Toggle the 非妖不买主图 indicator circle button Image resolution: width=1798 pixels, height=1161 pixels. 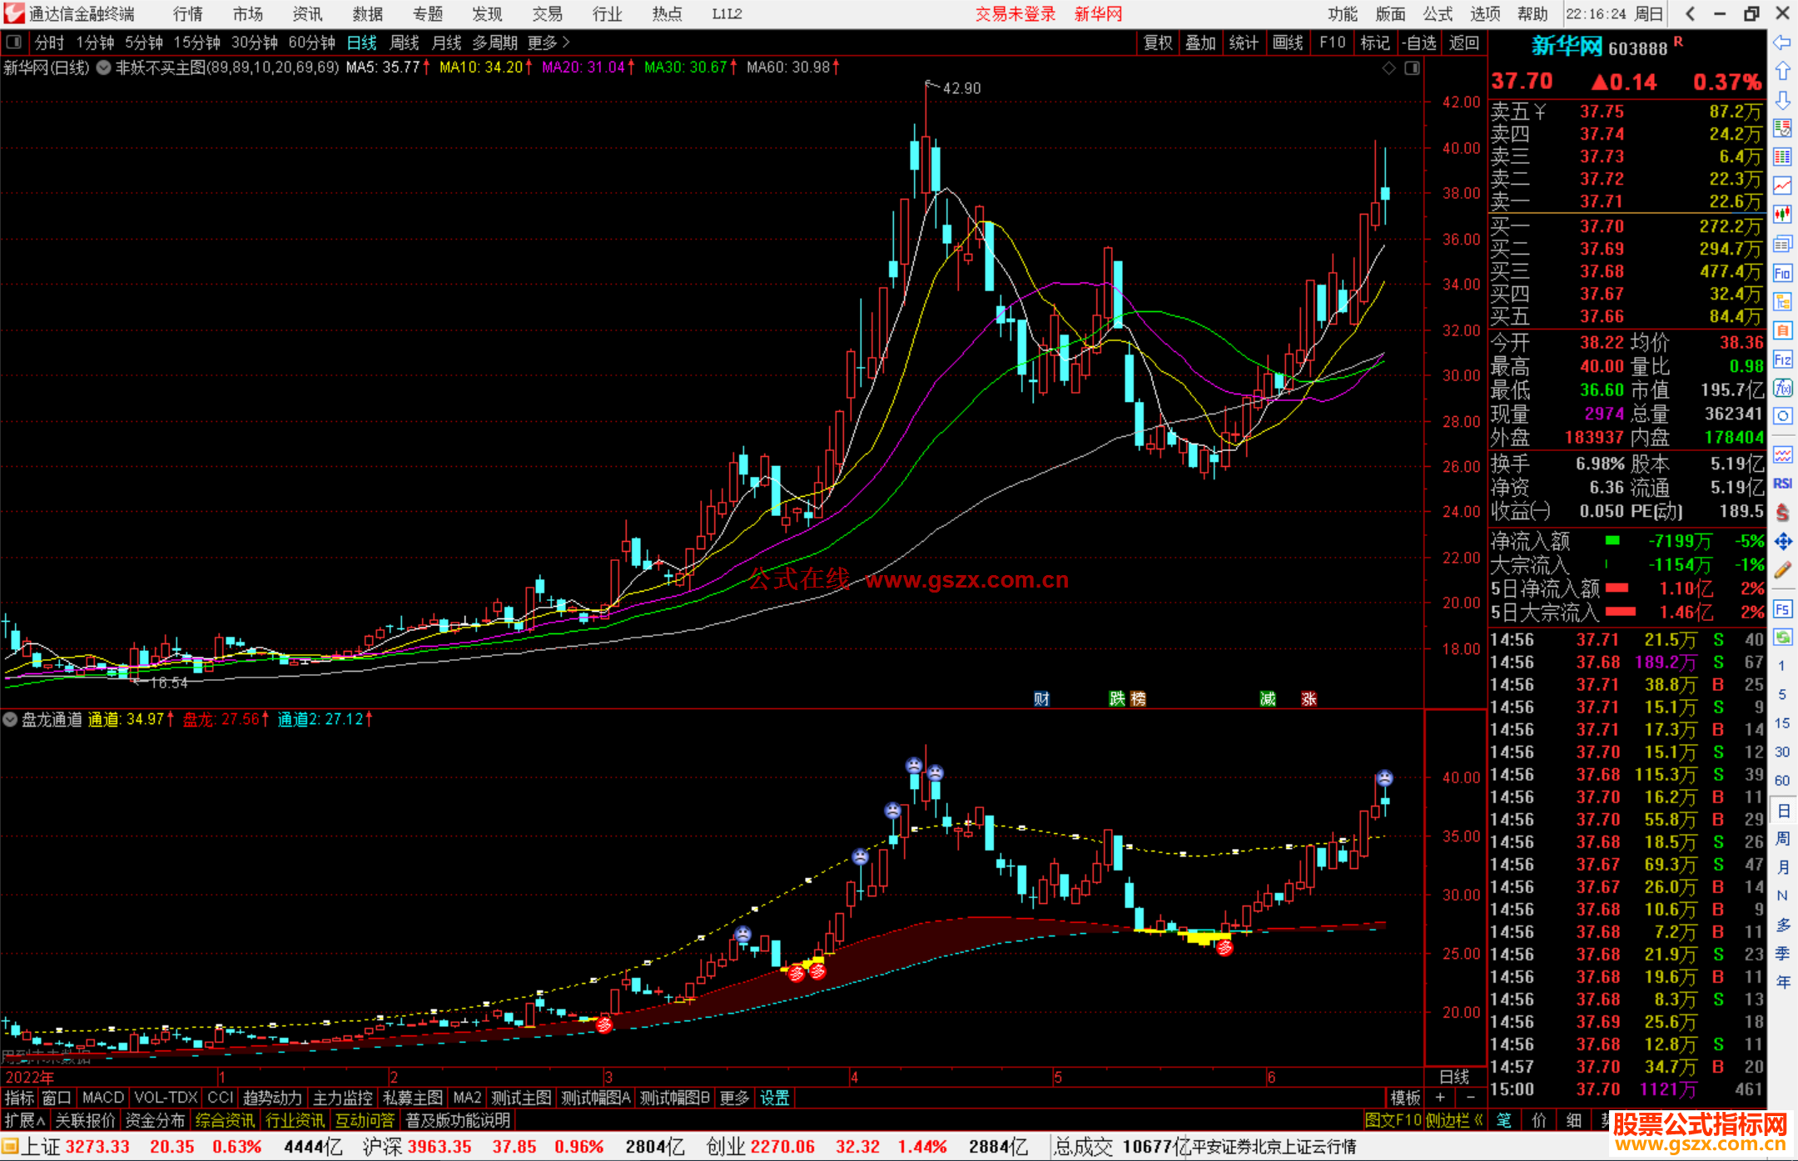(104, 67)
